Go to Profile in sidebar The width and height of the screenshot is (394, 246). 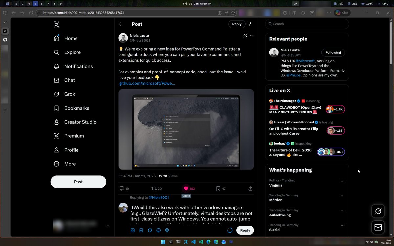tap(66, 150)
